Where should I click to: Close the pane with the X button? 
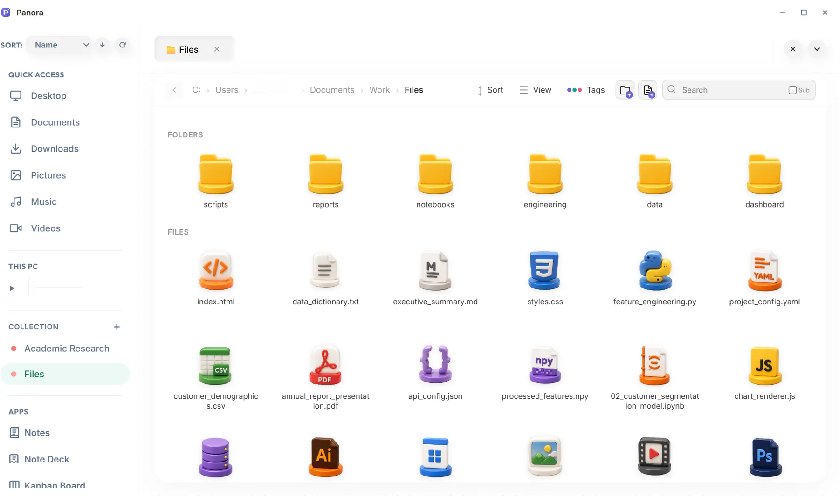pos(793,49)
